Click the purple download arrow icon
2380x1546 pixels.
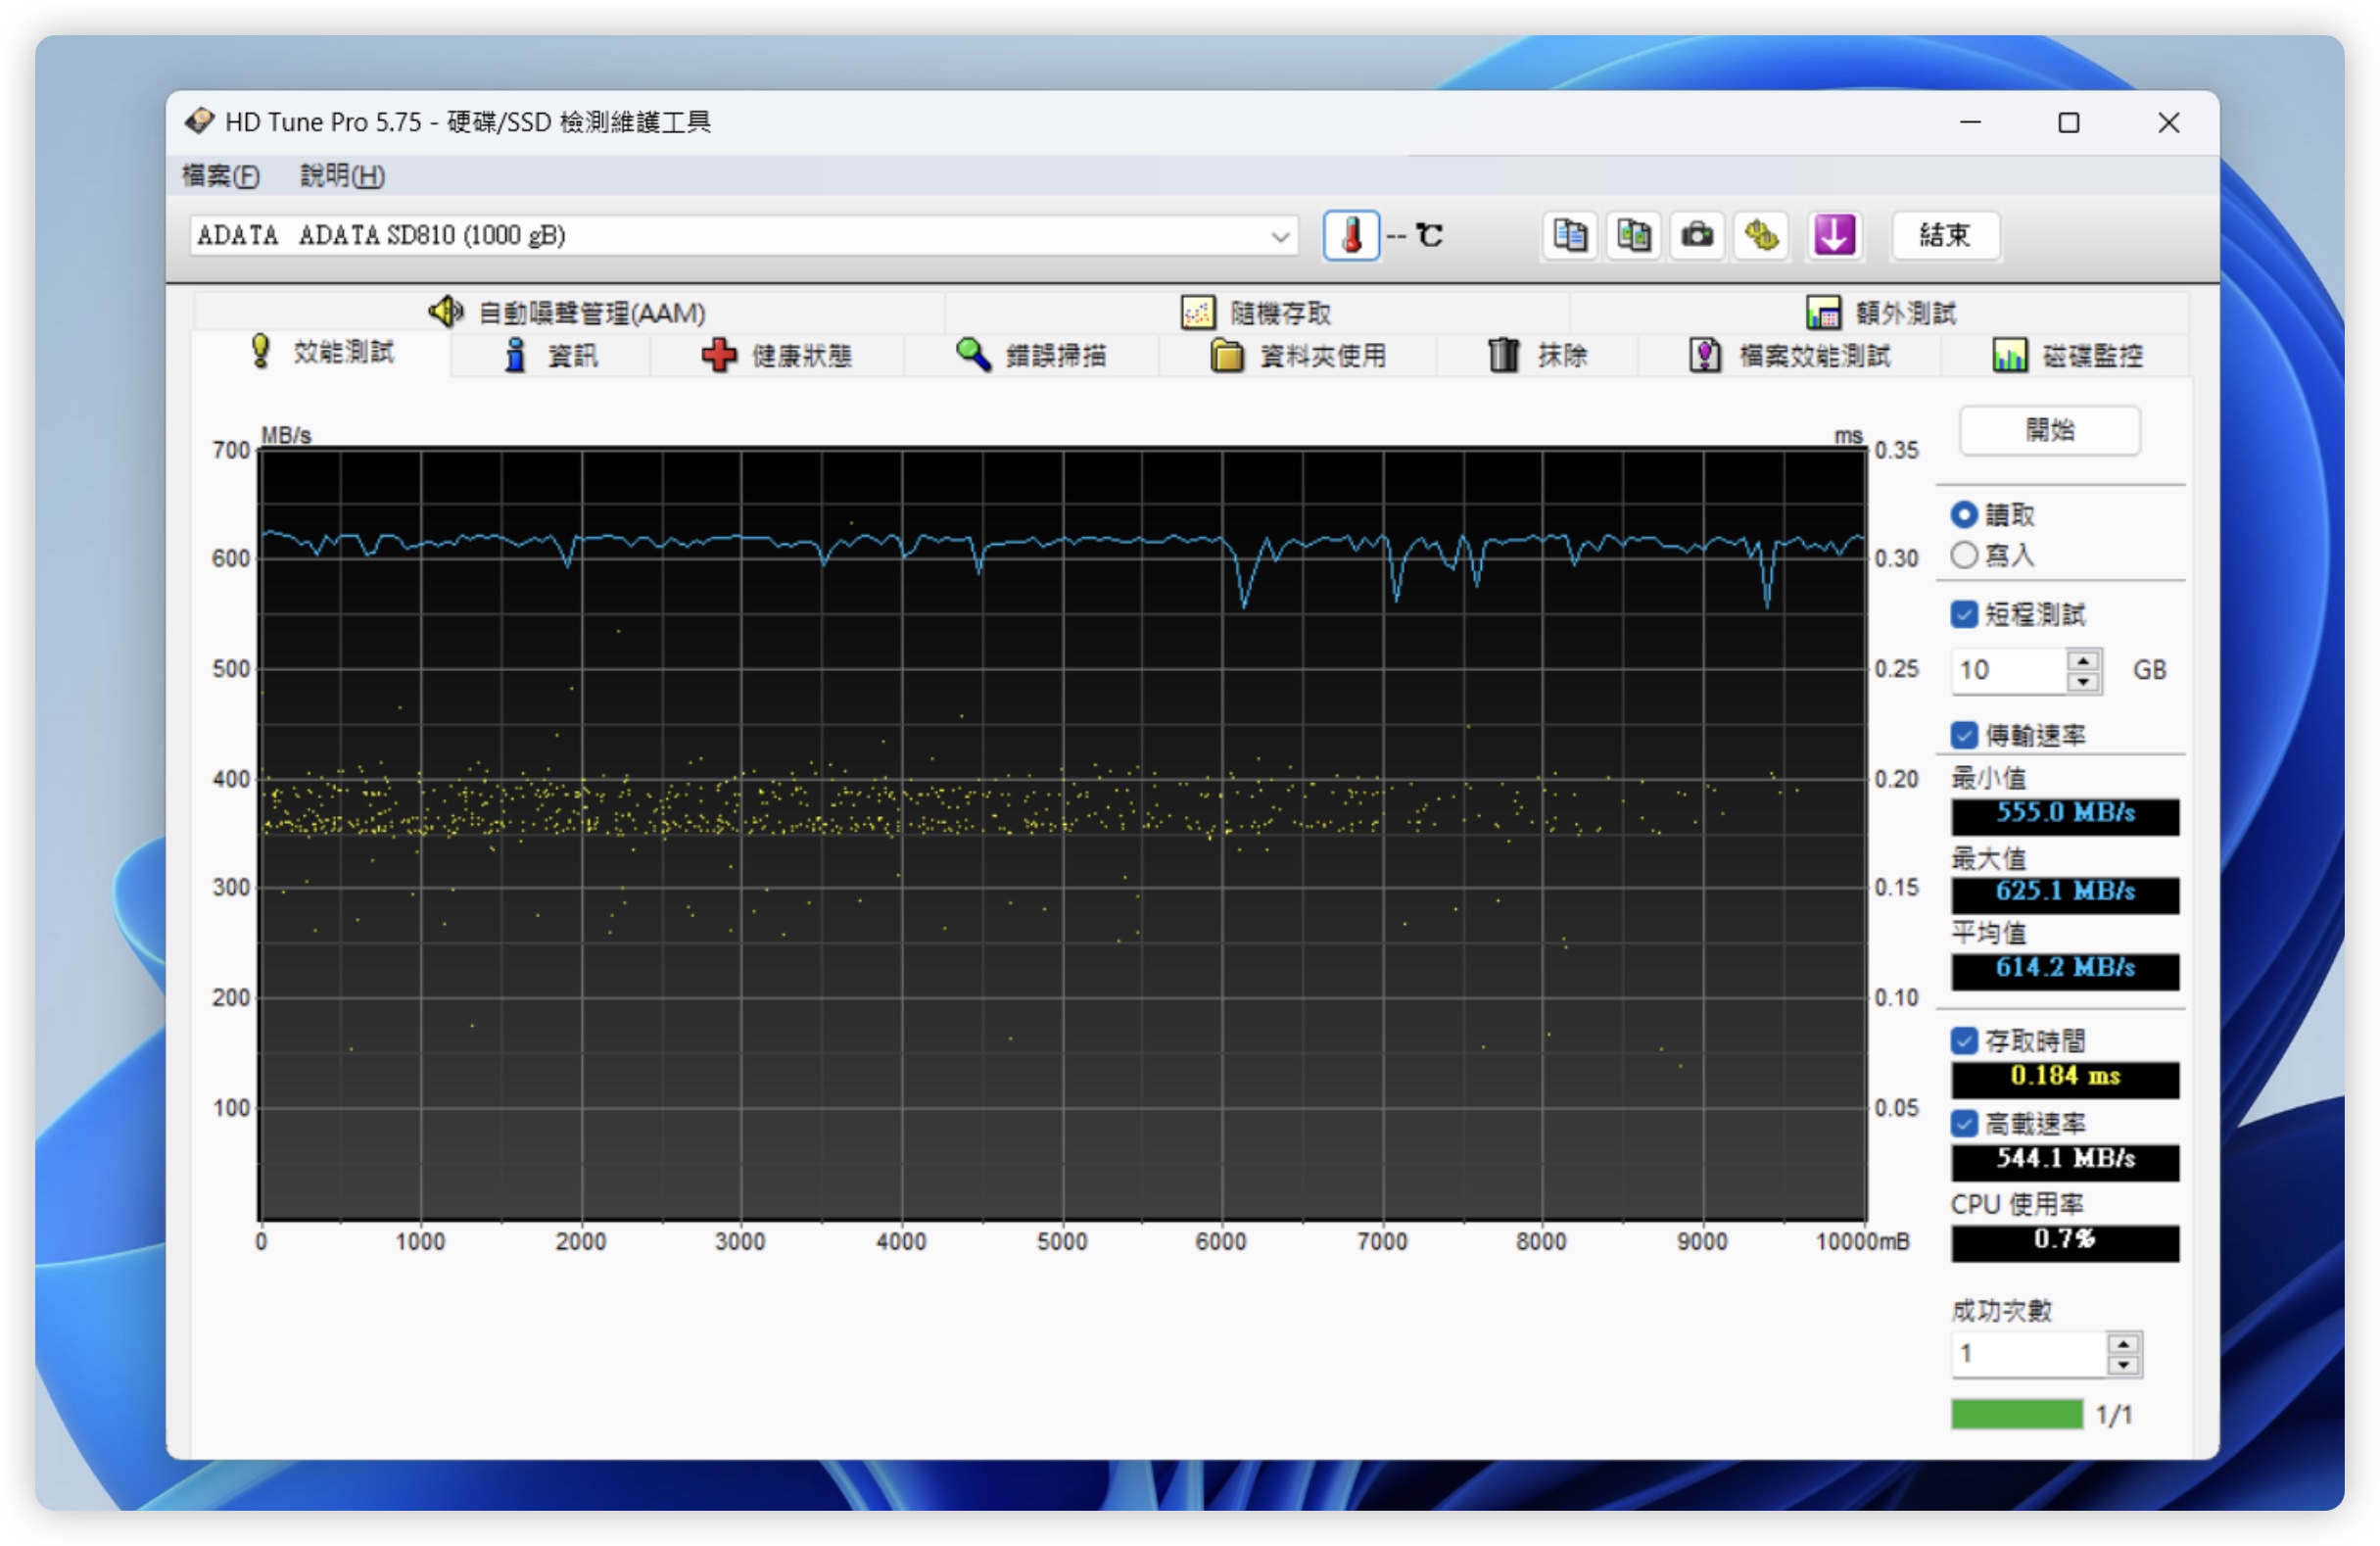coord(1834,236)
